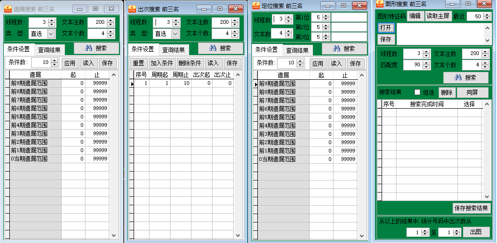Screen dimensions: 497x243
Task: Click 保存 button in 定位搜索 window
Action: click(355, 63)
